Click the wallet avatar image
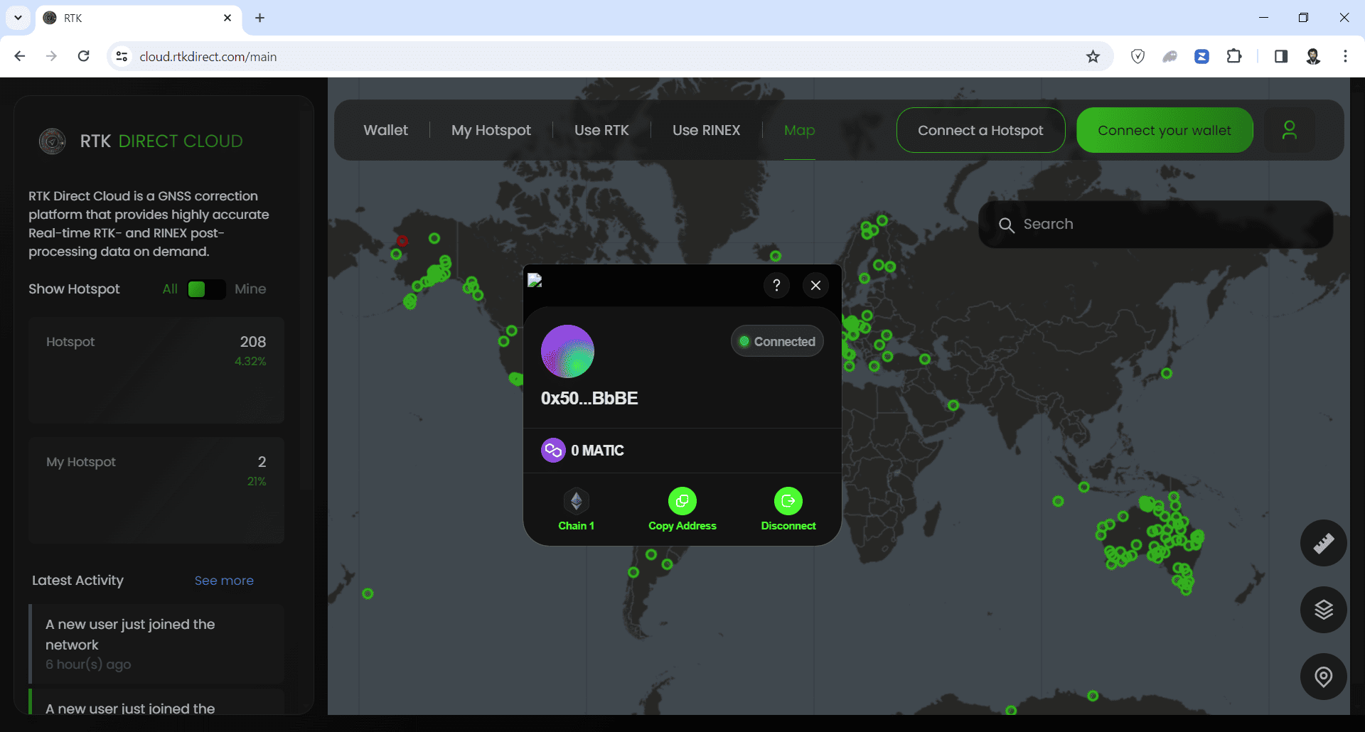 [567, 351]
